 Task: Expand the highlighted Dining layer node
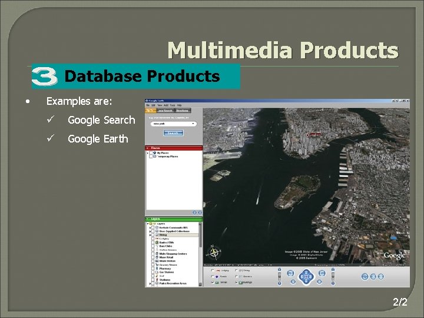coord(150,235)
